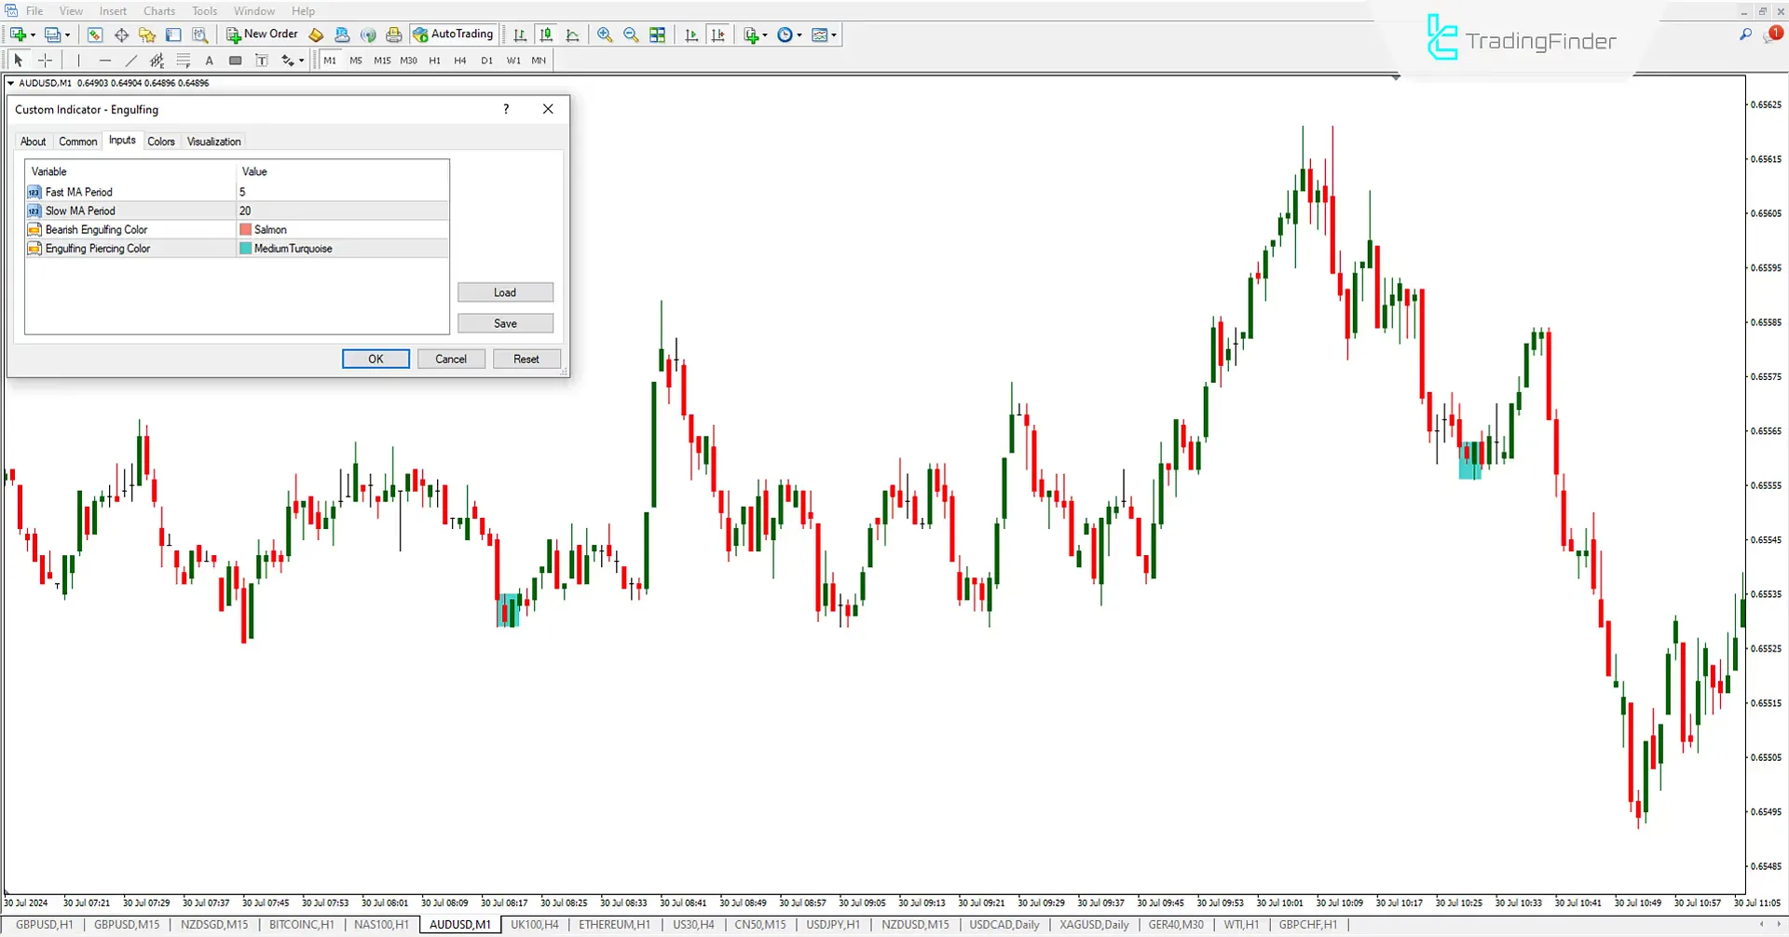The height and width of the screenshot is (937, 1789).
Task: Toggle chart Auto Scroll in toolbar
Action: [x=691, y=34]
